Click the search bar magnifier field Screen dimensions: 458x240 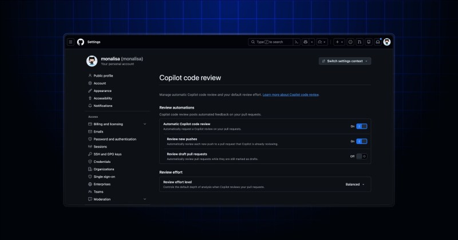(x=270, y=42)
